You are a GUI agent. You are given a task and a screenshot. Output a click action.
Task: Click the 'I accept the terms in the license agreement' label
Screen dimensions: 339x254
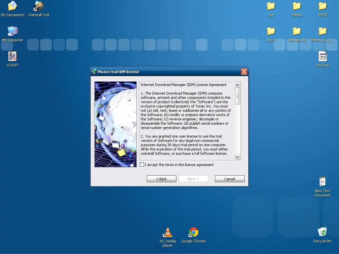[179, 165]
